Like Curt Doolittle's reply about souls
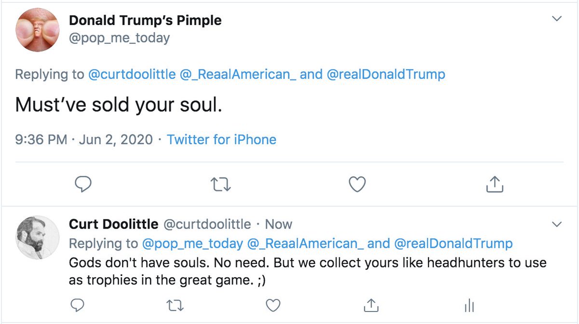This screenshot has height=324, width=579. click(273, 305)
